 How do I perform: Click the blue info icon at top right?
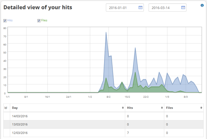click(x=202, y=5)
